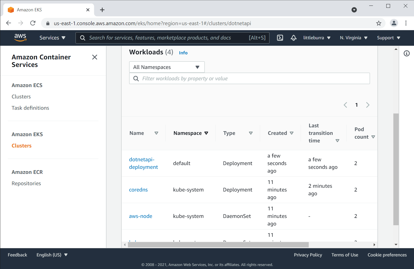Screen dimensions: 414x269
Task: Click the AWS logo home icon
Action: [20, 37]
